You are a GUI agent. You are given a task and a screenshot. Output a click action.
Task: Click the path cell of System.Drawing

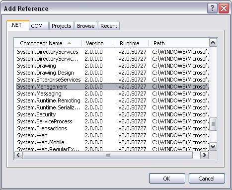click(x=180, y=66)
